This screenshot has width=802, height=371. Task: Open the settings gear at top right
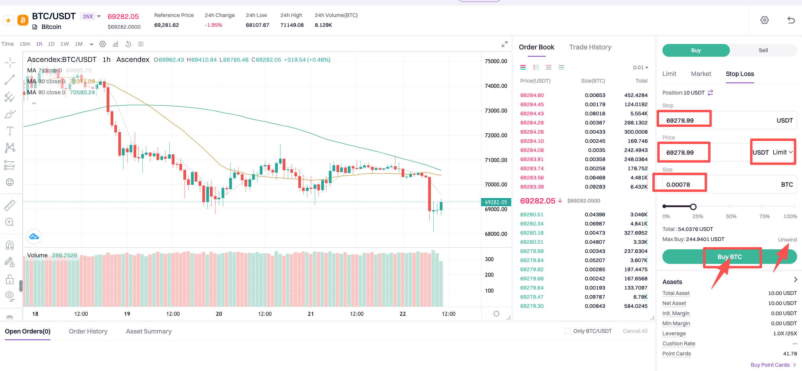[x=764, y=20]
